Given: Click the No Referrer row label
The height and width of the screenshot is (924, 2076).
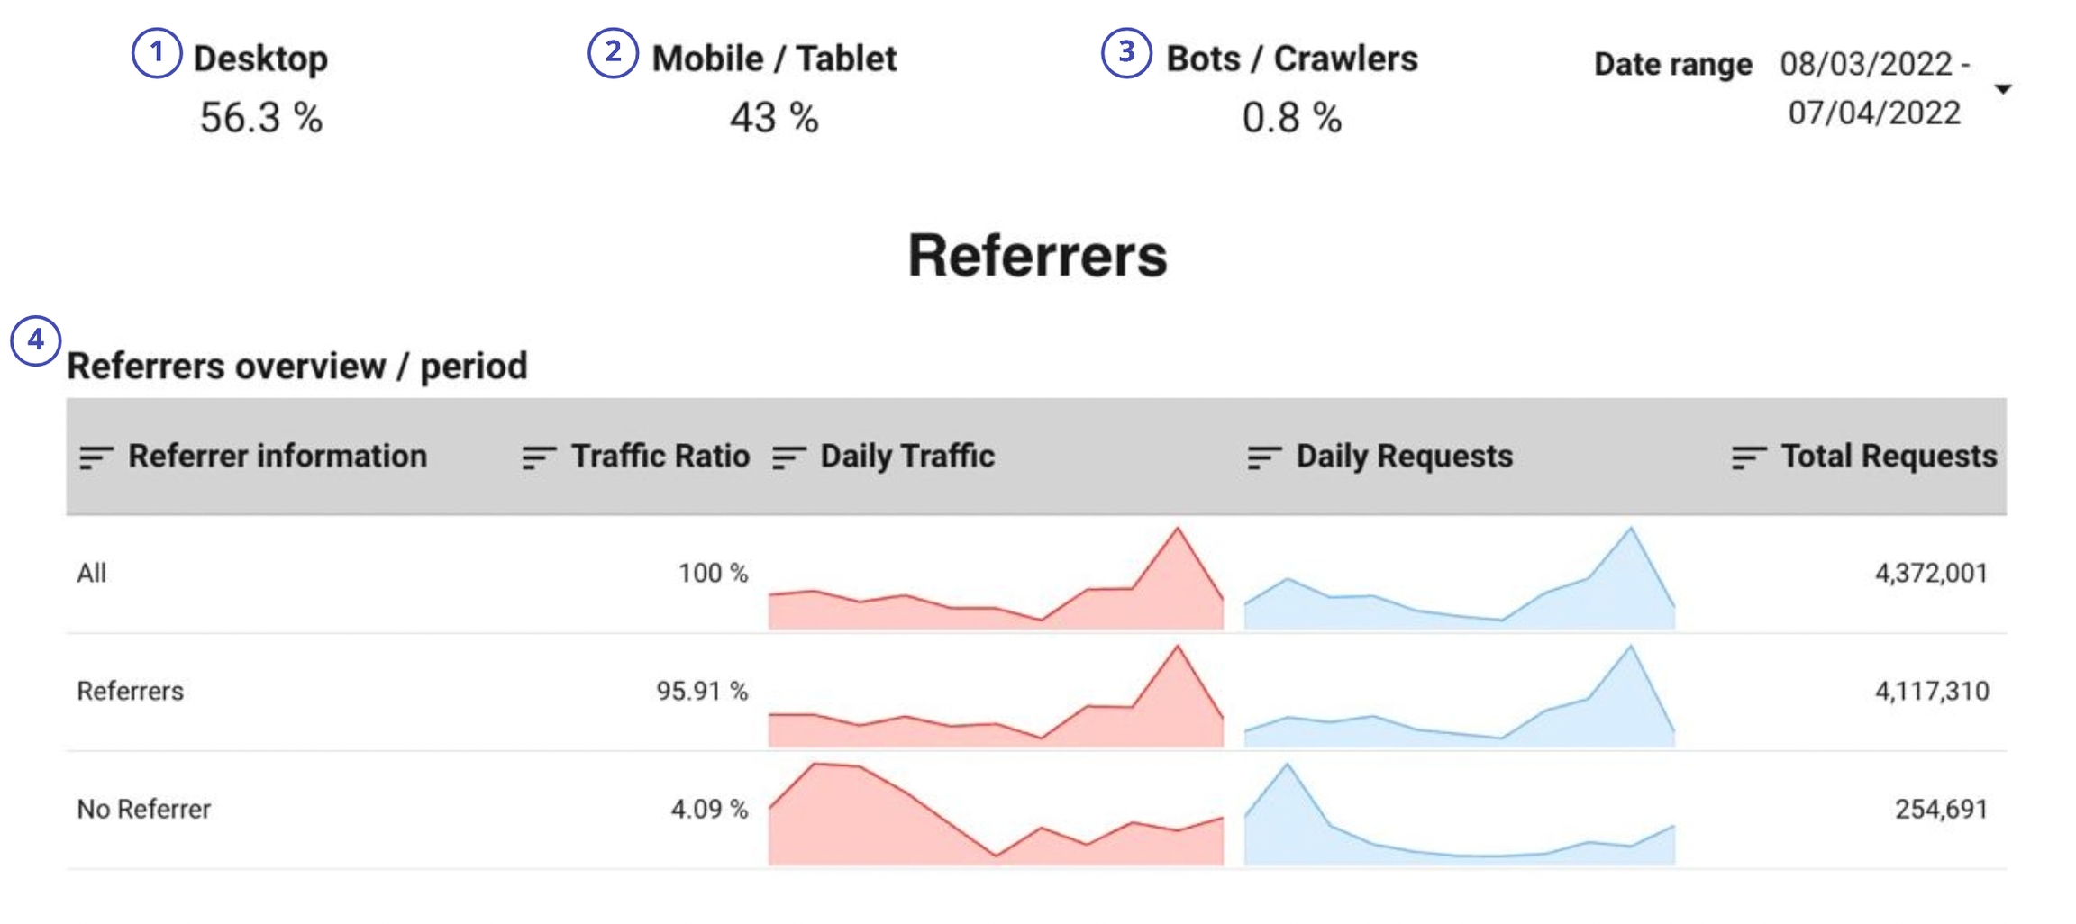Looking at the screenshot, I should pos(144,809).
